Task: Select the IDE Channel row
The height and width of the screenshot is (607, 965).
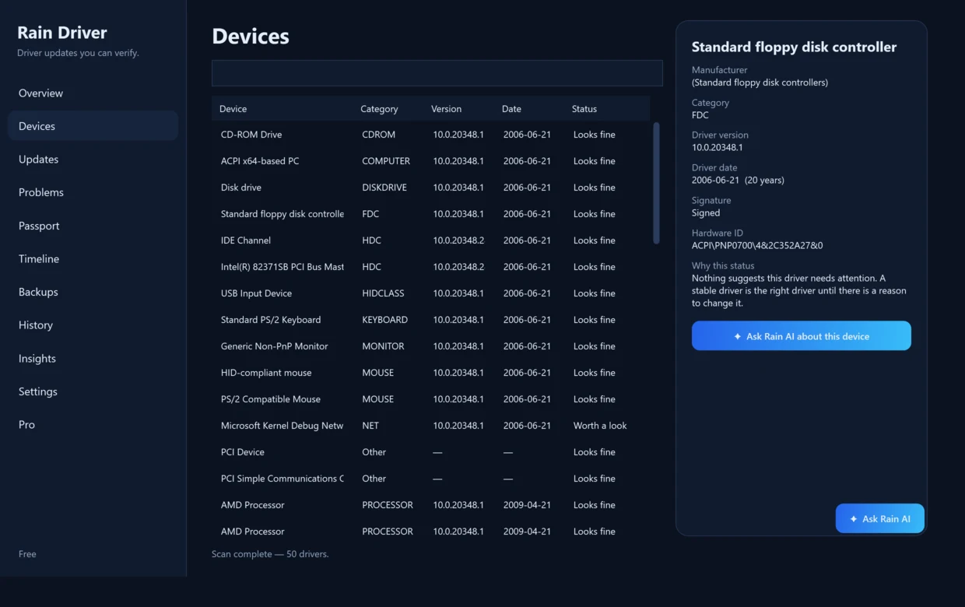Action: (x=430, y=240)
